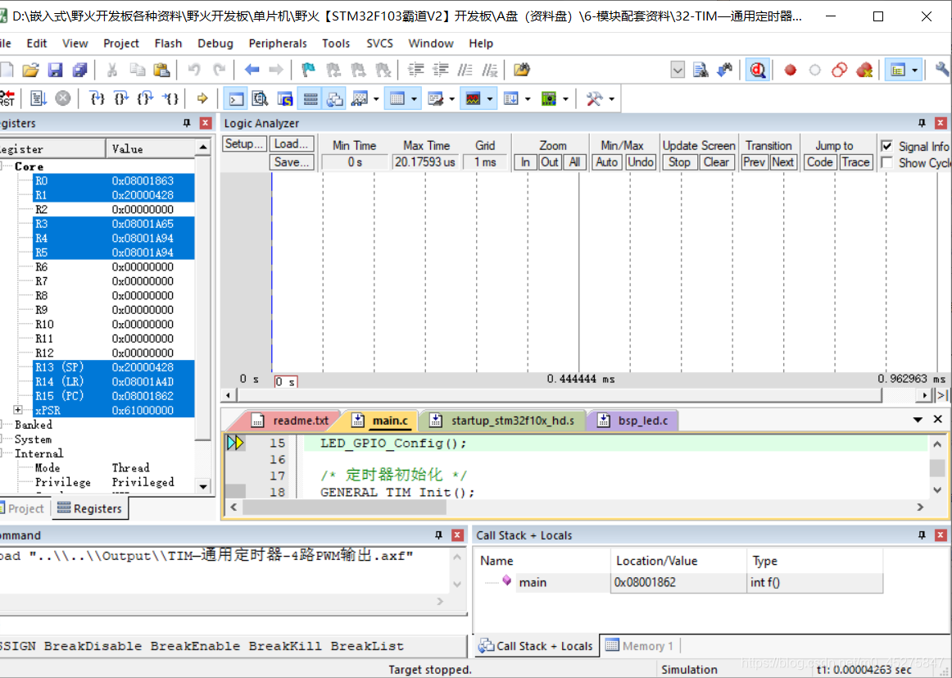Enable the Show Cycles checkbox

pos(887,163)
